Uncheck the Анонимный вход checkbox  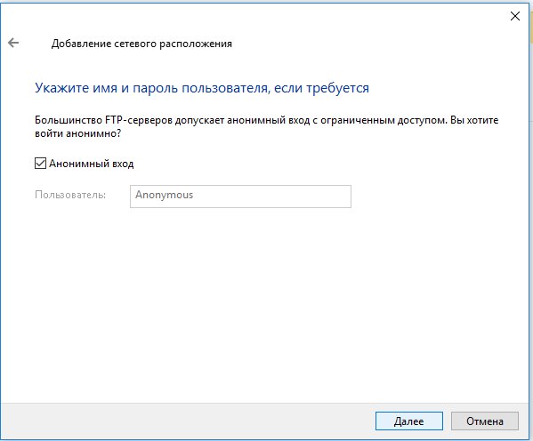40,164
